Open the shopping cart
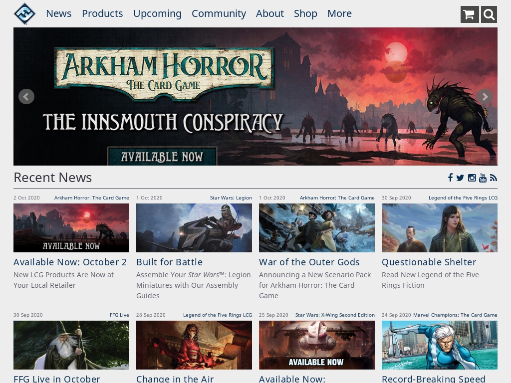Image resolution: width=511 pixels, height=383 pixels. click(x=470, y=14)
